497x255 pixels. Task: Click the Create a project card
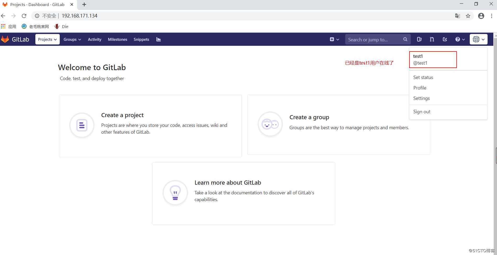tap(150, 126)
